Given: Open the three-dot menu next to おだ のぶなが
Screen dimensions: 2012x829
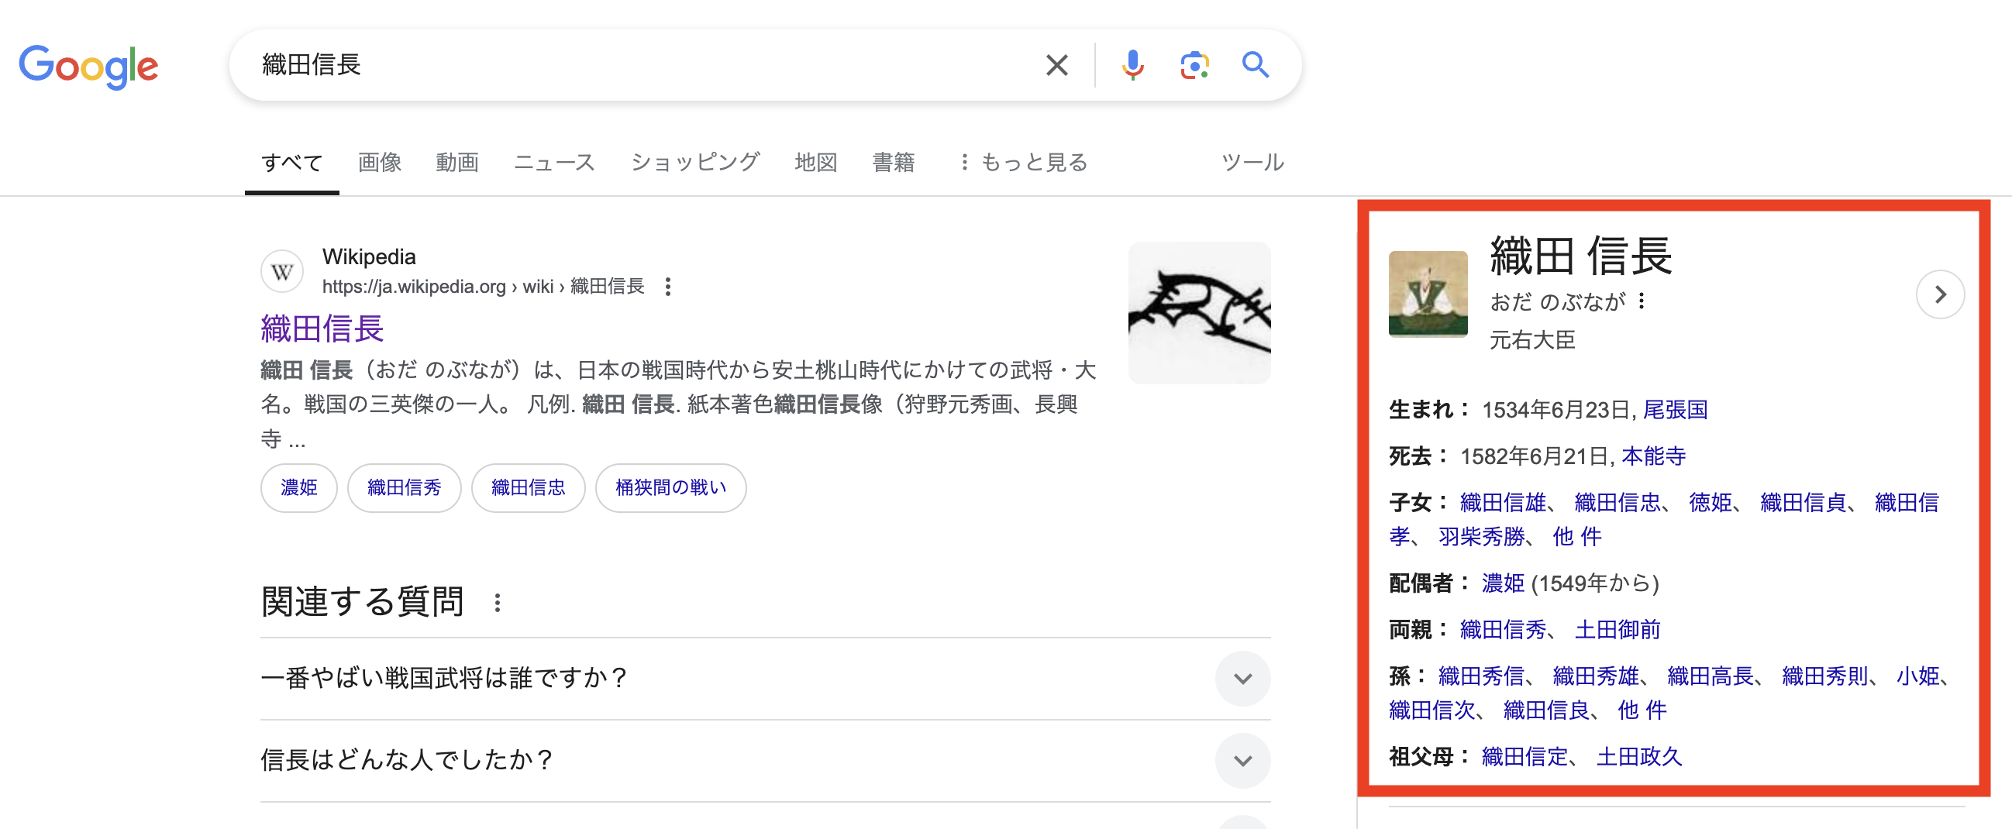Looking at the screenshot, I should click(1642, 301).
